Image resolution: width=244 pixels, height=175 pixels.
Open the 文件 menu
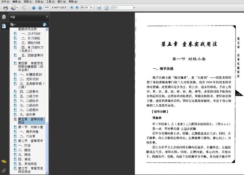(x=5, y=2)
